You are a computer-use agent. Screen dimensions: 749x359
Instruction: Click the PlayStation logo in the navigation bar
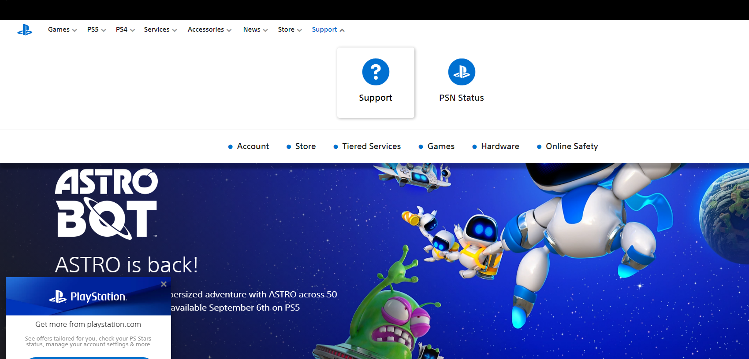[x=25, y=30]
